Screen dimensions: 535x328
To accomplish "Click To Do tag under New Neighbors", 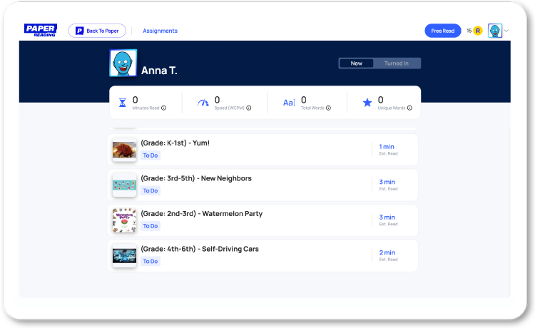I will point(151,190).
